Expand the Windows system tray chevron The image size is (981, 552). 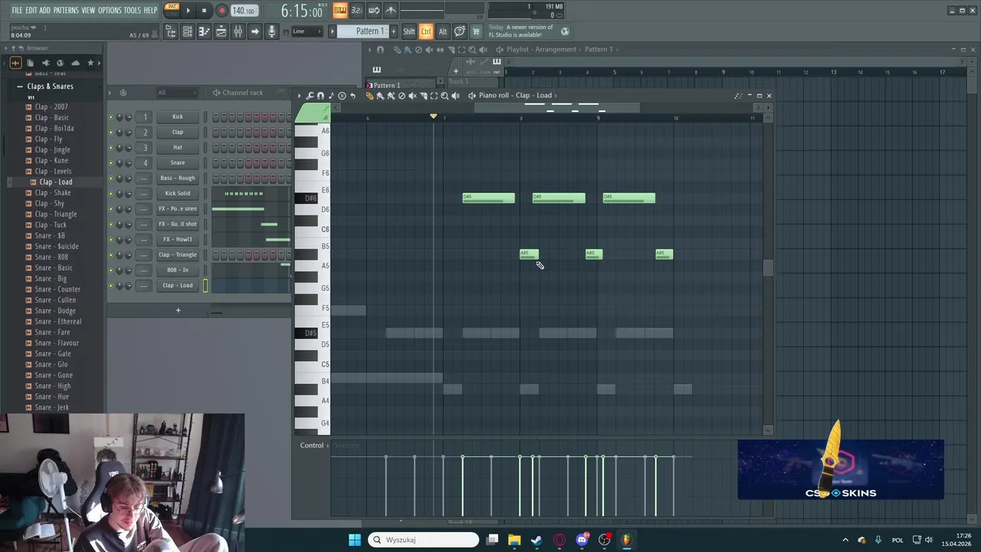click(845, 540)
